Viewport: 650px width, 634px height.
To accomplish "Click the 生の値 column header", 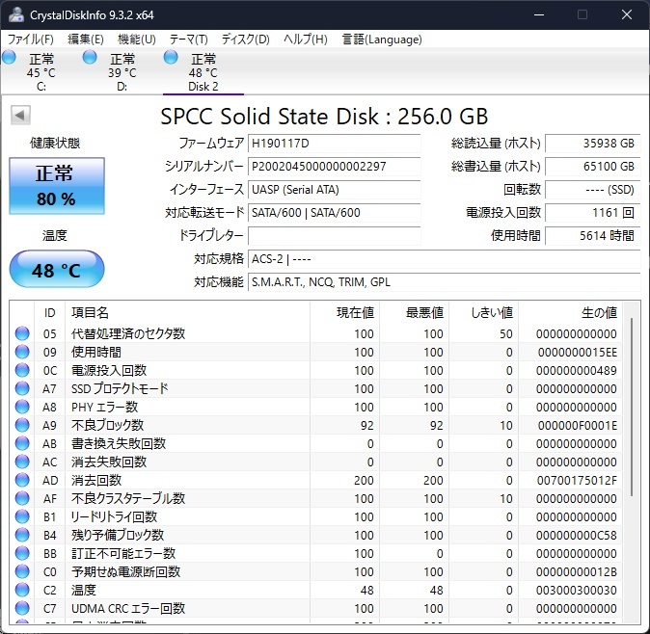I will pos(570,312).
